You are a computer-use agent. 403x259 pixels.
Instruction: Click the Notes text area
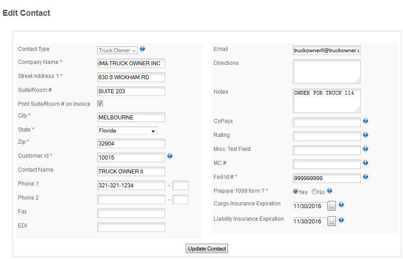click(x=327, y=101)
